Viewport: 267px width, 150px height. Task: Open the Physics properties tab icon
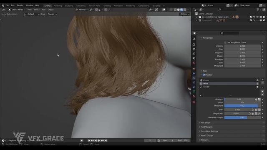point(194,82)
